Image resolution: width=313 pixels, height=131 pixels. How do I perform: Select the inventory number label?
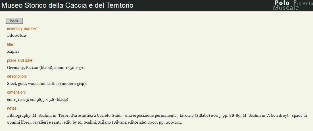coord(22,28)
